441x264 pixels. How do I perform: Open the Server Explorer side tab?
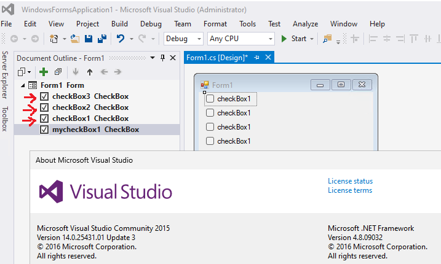click(x=5, y=75)
